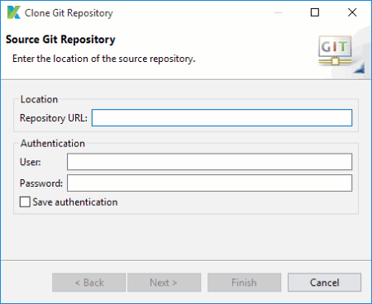This screenshot has width=372, height=304.
Task: Focus the User text field
Action: coord(209,162)
